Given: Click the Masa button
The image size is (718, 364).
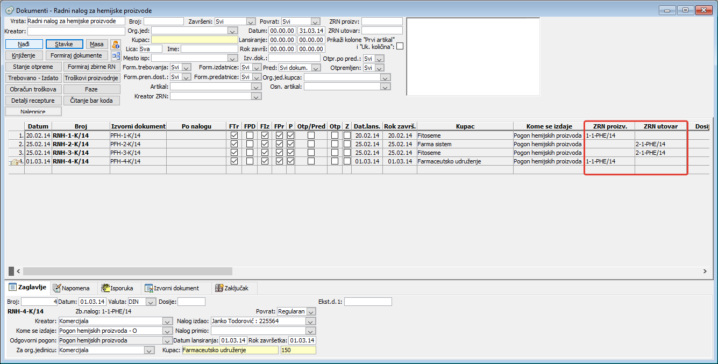Looking at the screenshot, I should point(97,44).
